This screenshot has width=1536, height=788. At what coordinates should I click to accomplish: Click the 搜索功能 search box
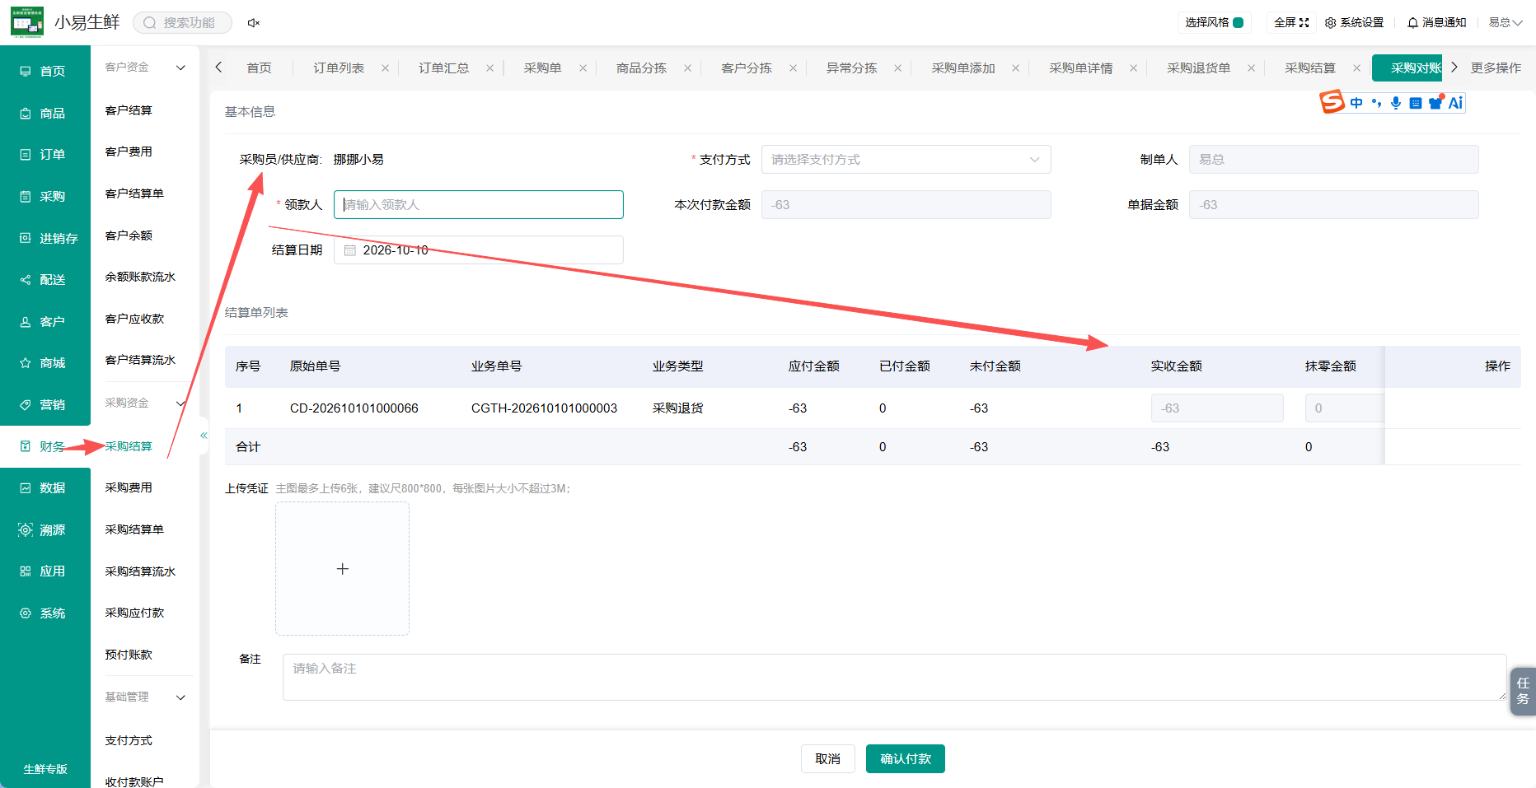(182, 23)
